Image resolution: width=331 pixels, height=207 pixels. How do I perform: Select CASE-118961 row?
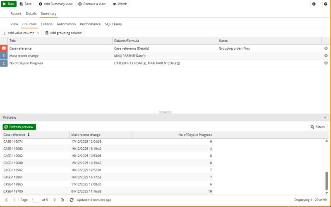click(108, 177)
